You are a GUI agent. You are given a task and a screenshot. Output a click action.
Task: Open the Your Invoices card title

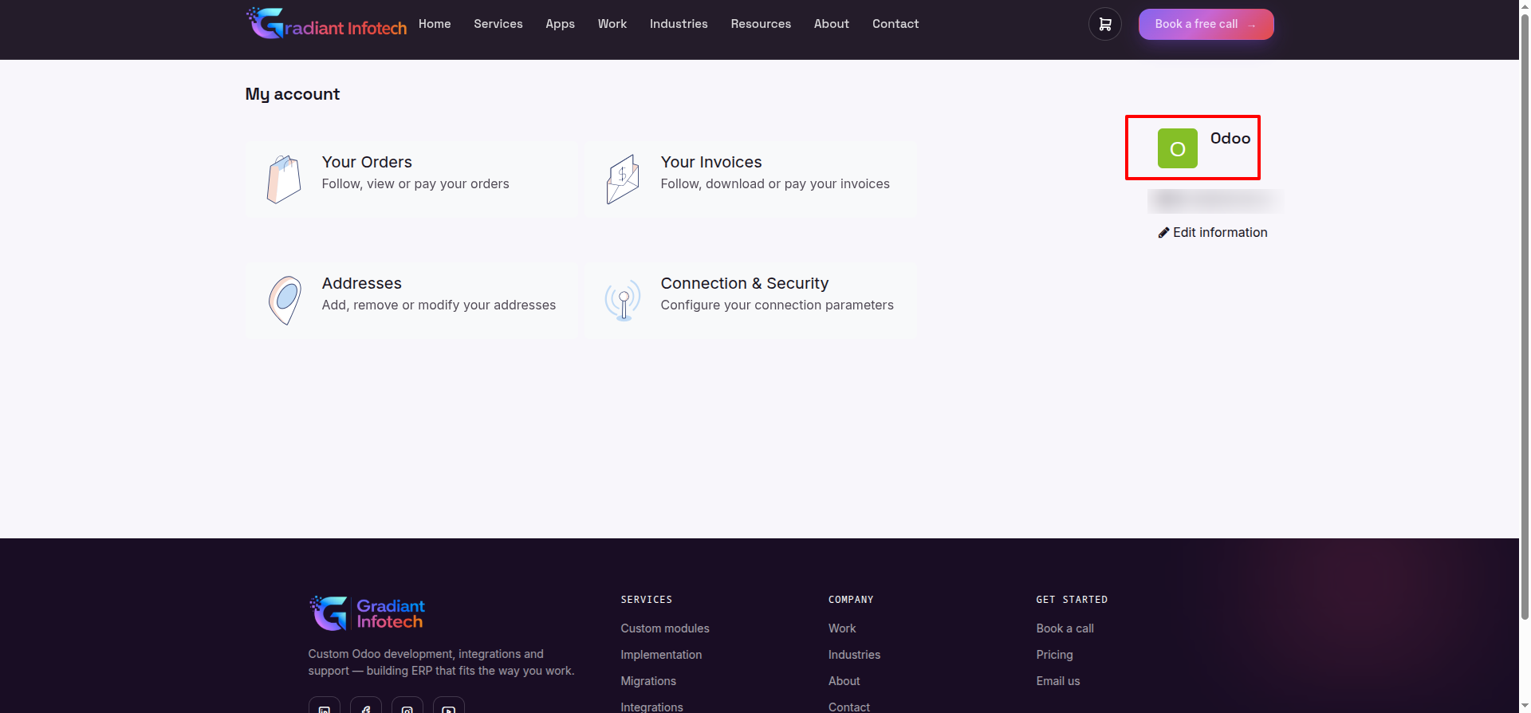[x=711, y=162]
